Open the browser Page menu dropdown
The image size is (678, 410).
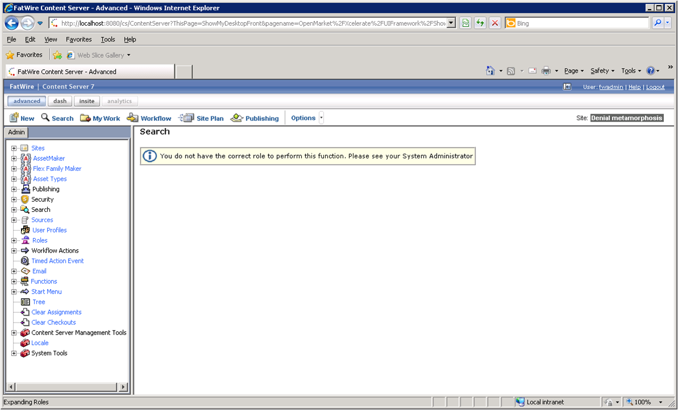coord(574,70)
